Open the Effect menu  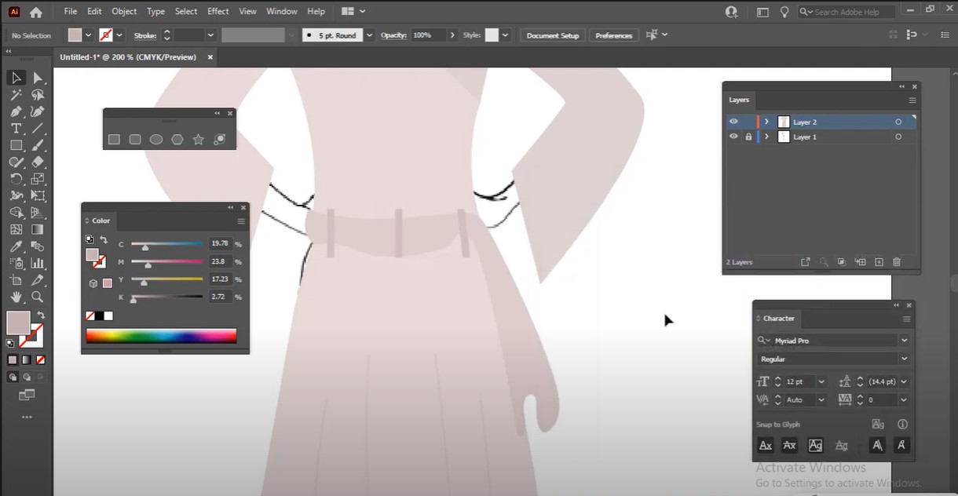[x=218, y=12]
